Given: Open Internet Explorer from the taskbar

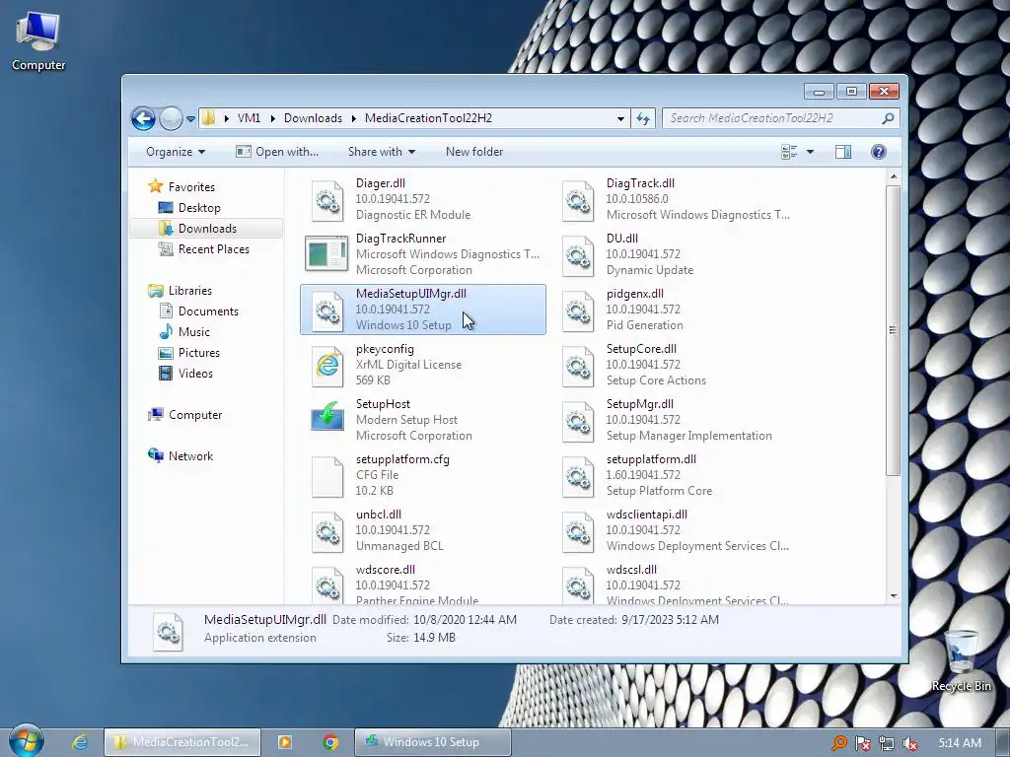Looking at the screenshot, I should (79, 742).
